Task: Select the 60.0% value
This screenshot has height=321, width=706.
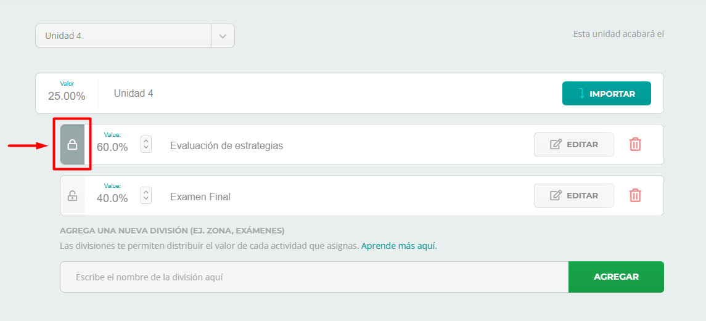Action: [x=112, y=147]
